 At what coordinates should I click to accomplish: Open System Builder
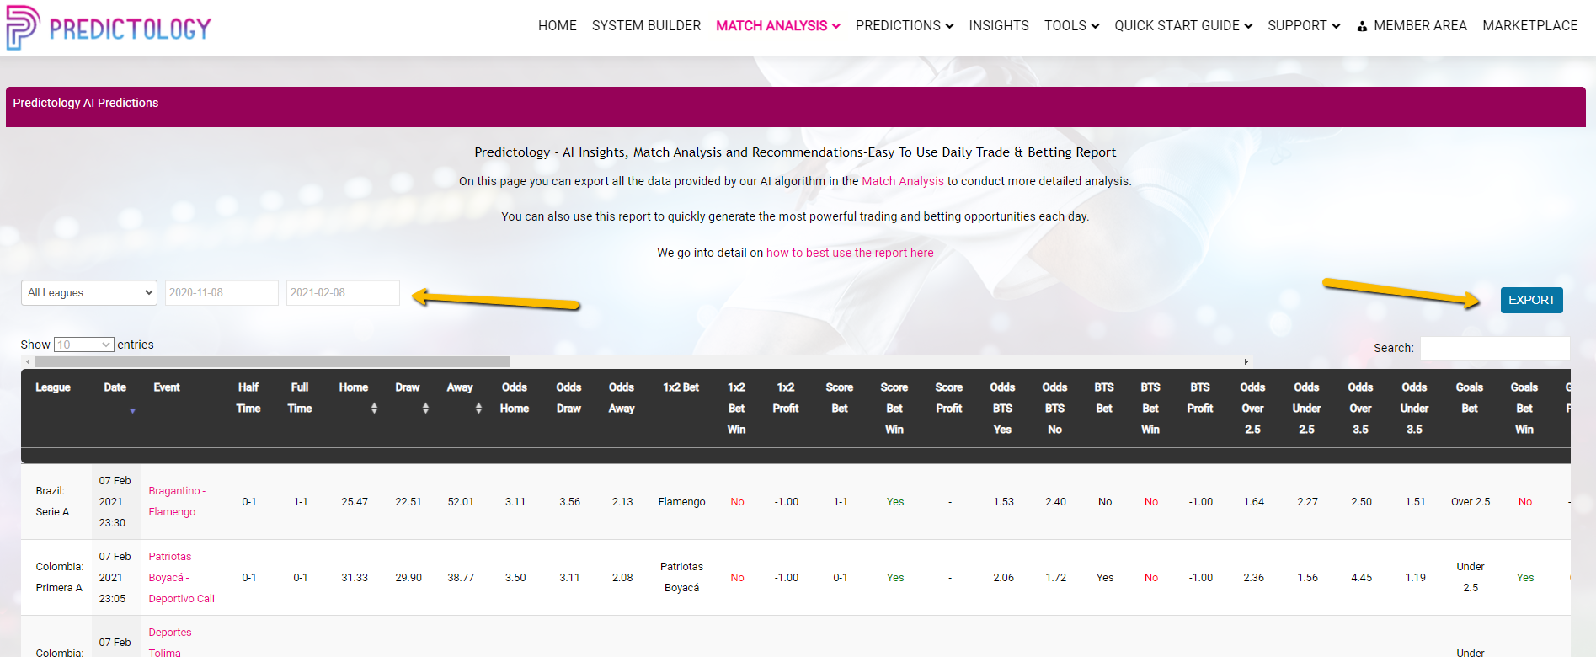click(x=646, y=26)
